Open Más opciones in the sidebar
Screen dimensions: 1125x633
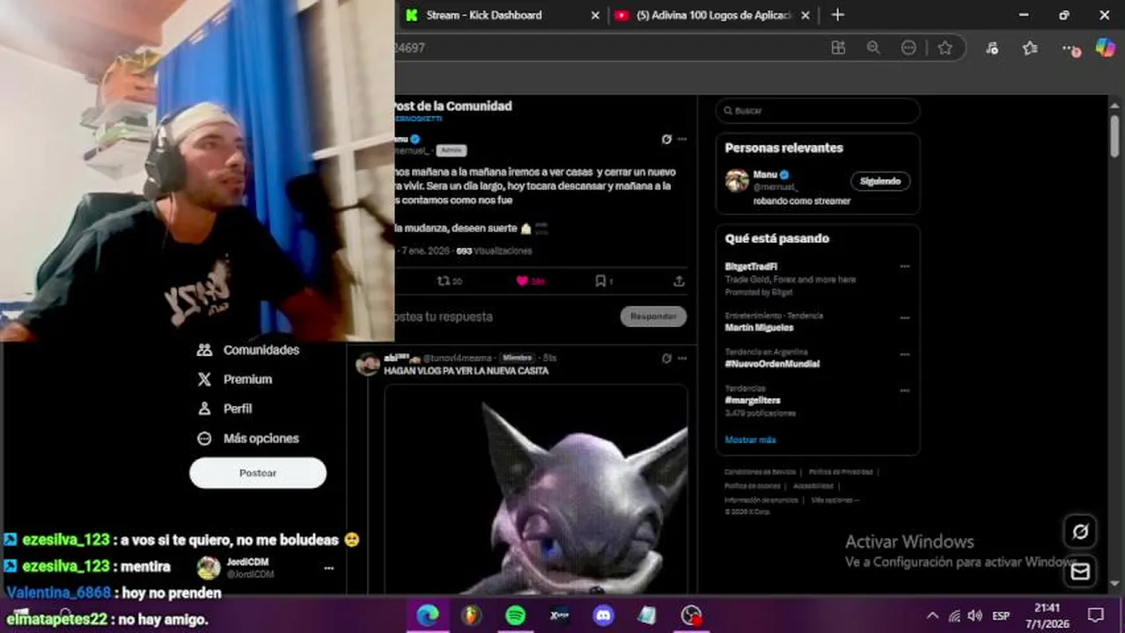[248, 438]
